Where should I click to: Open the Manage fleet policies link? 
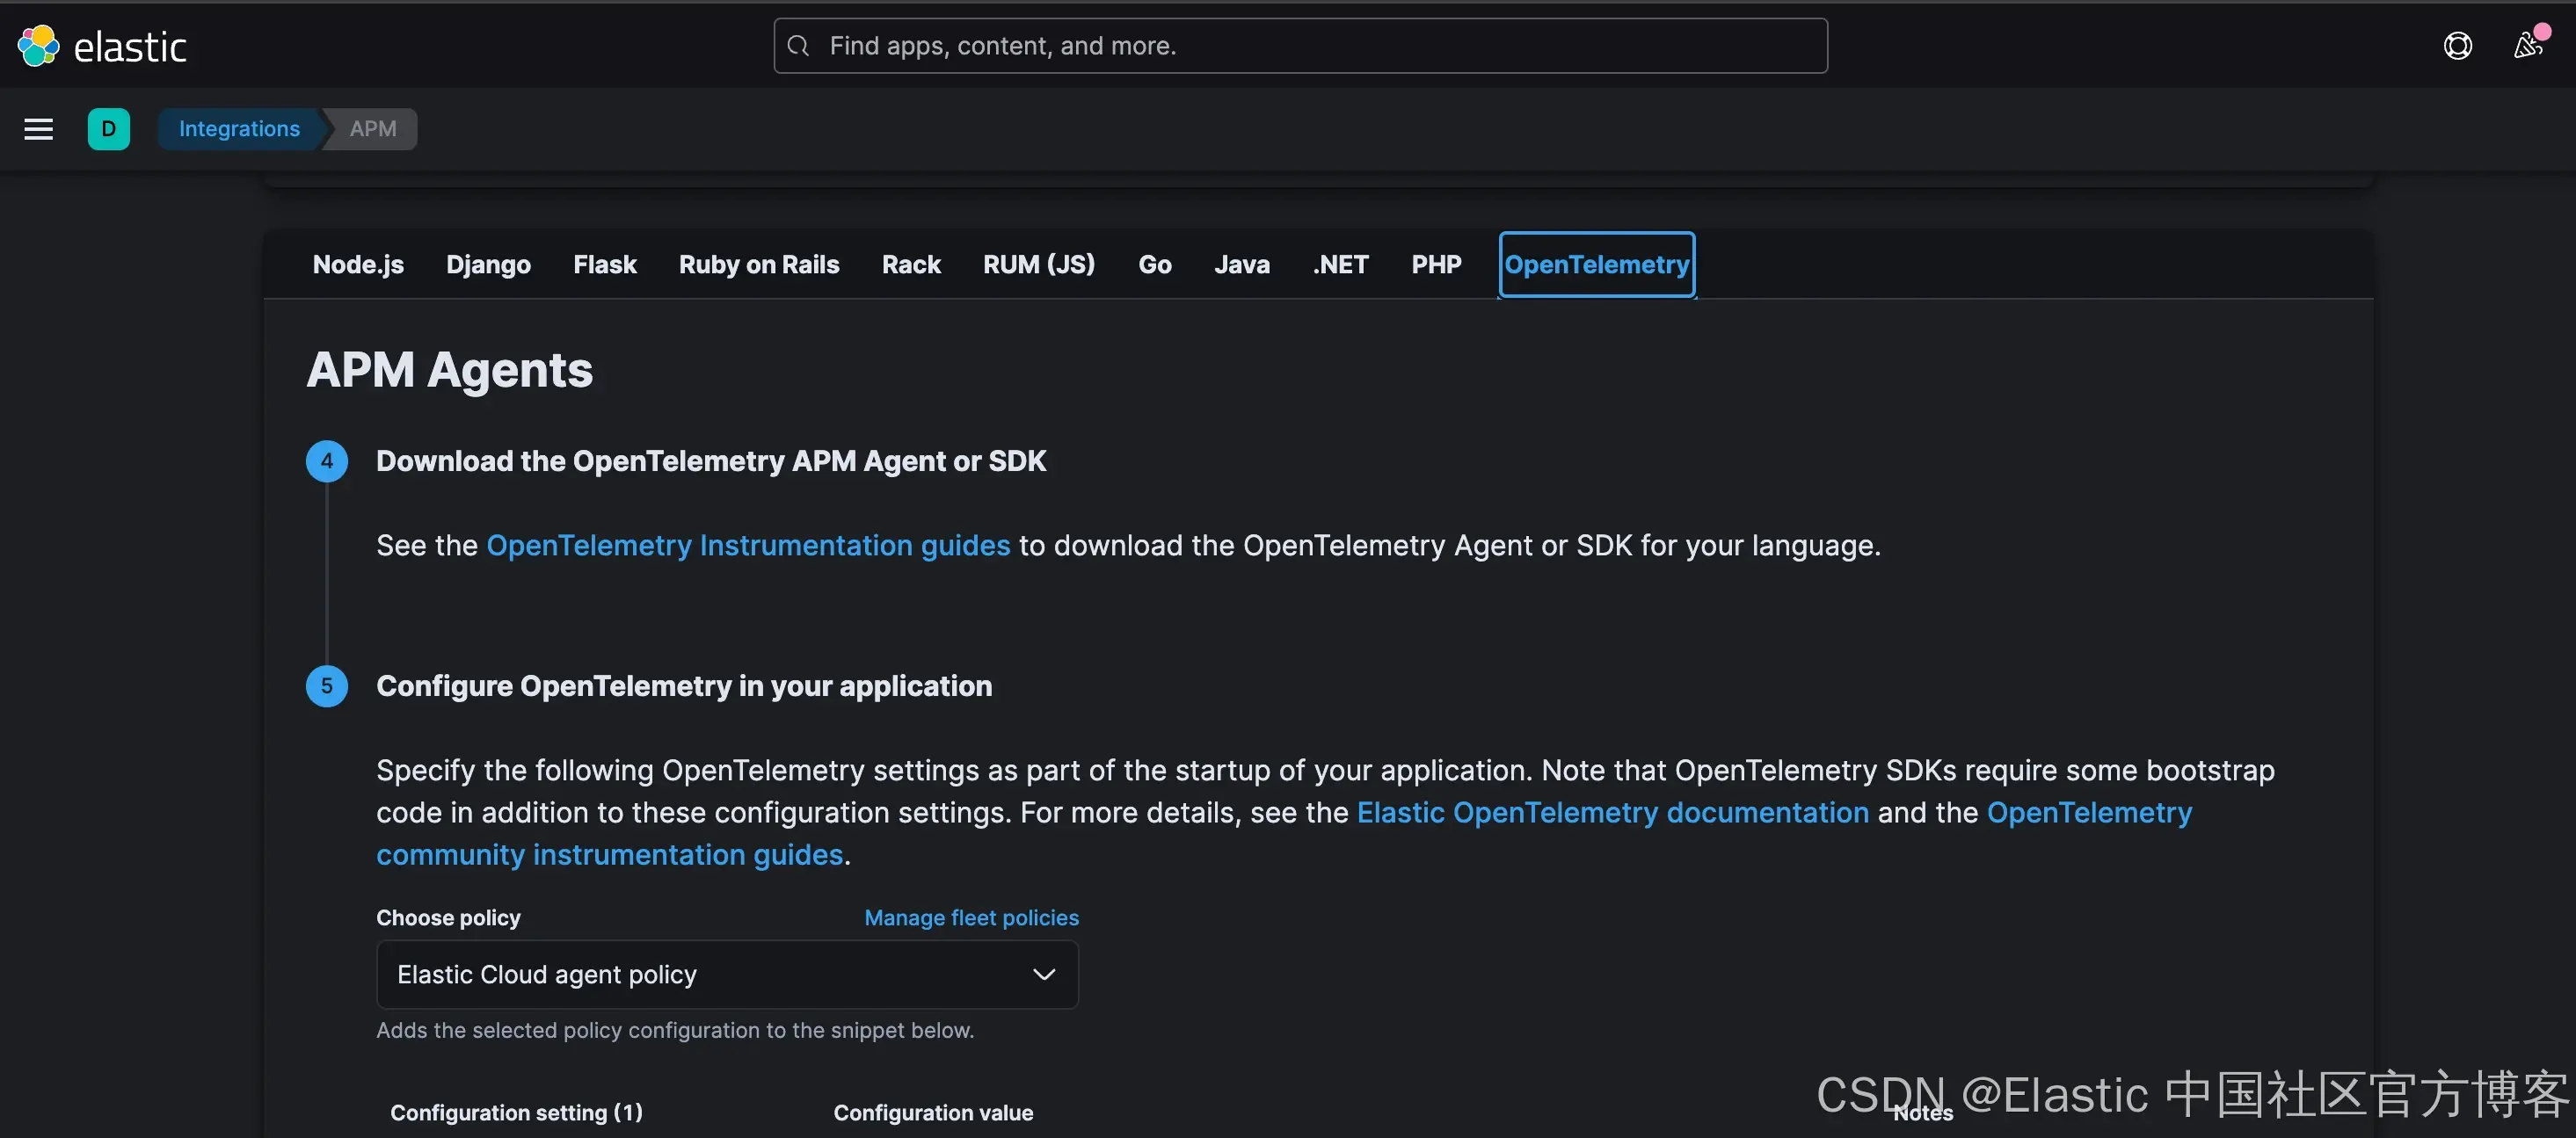click(971, 917)
